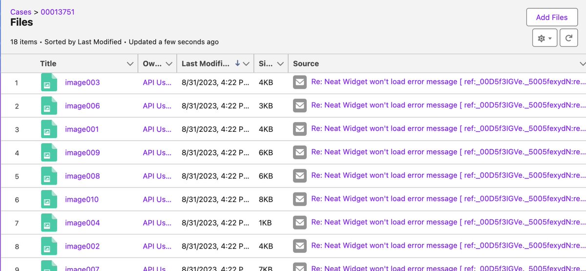Click the image file icon for image010

(49, 199)
